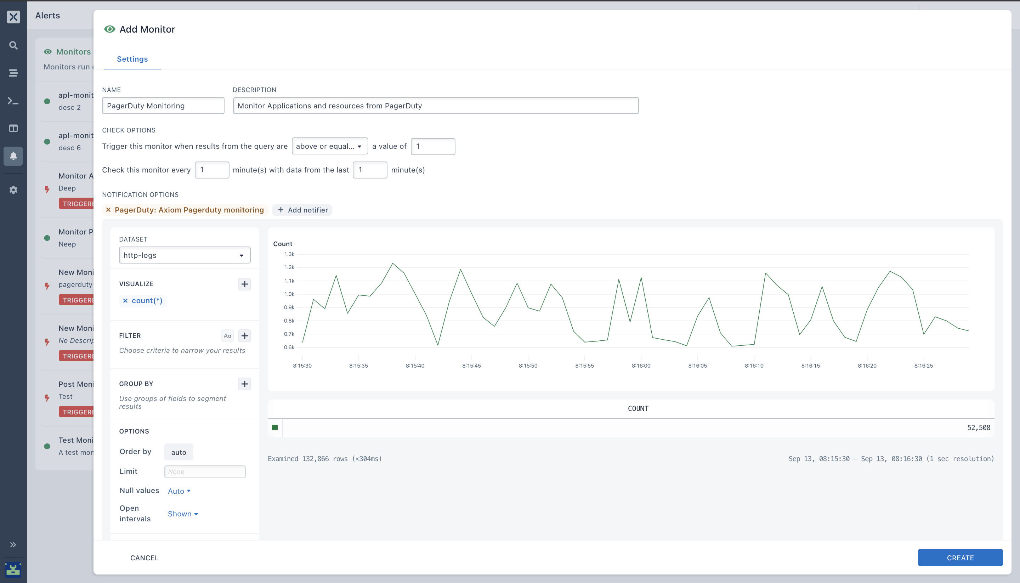Image resolution: width=1020 pixels, height=583 pixels.
Task: Open the Null values Auto dropdown
Action: [179, 491]
